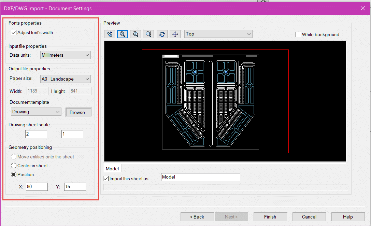Select the Center in sheet radio button

14,166
